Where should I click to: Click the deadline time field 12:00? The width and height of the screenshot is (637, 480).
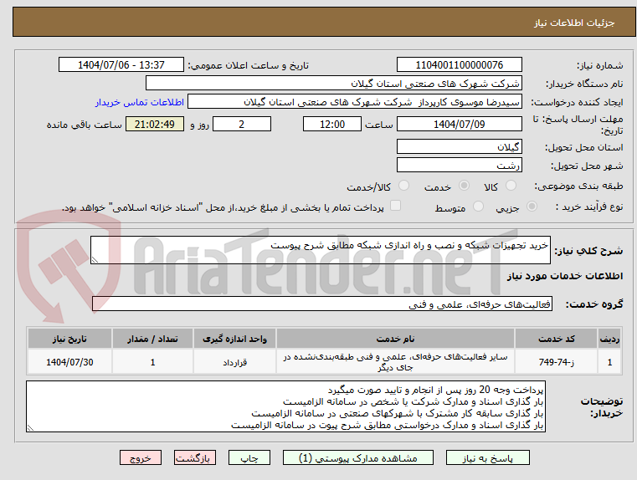[332, 124]
